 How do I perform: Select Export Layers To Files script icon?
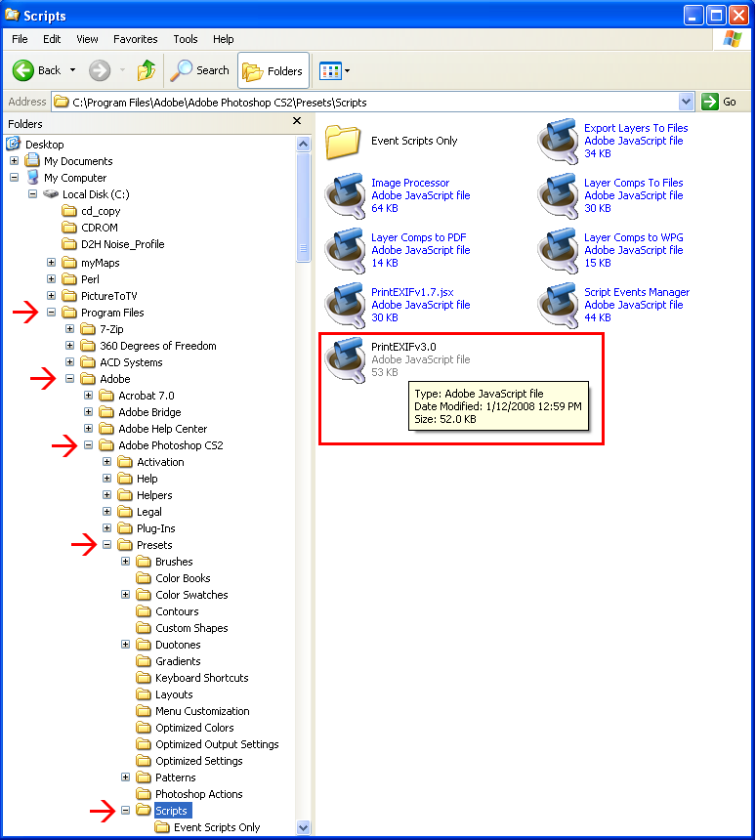click(x=559, y=141)
